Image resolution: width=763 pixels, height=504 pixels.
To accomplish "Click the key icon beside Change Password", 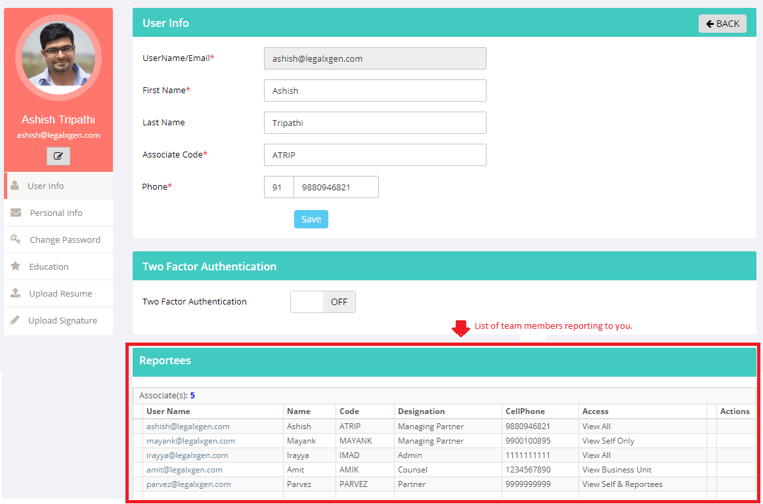I will [x=16, y=240].
